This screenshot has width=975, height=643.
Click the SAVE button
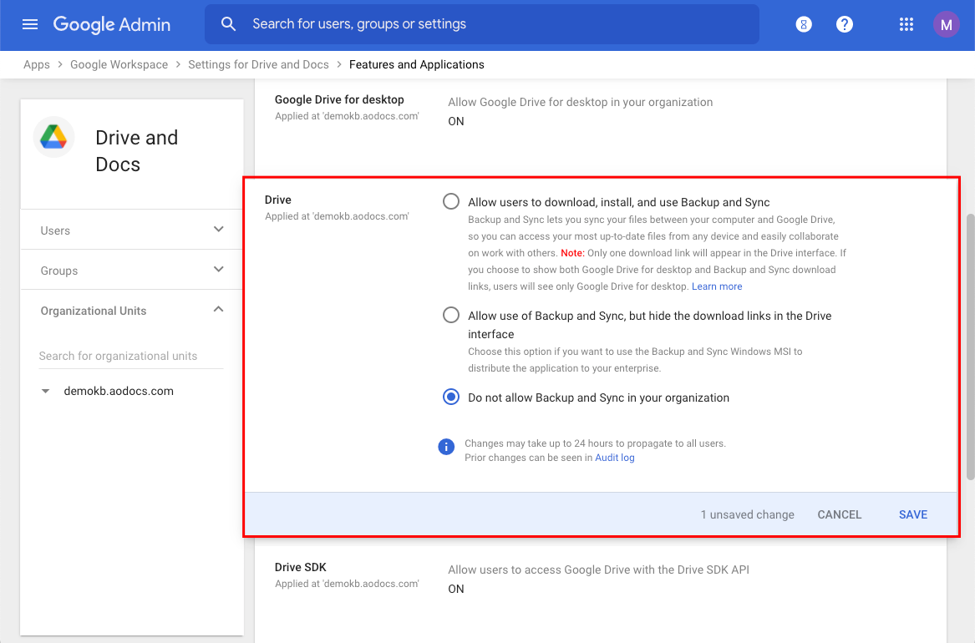(913, 514)
